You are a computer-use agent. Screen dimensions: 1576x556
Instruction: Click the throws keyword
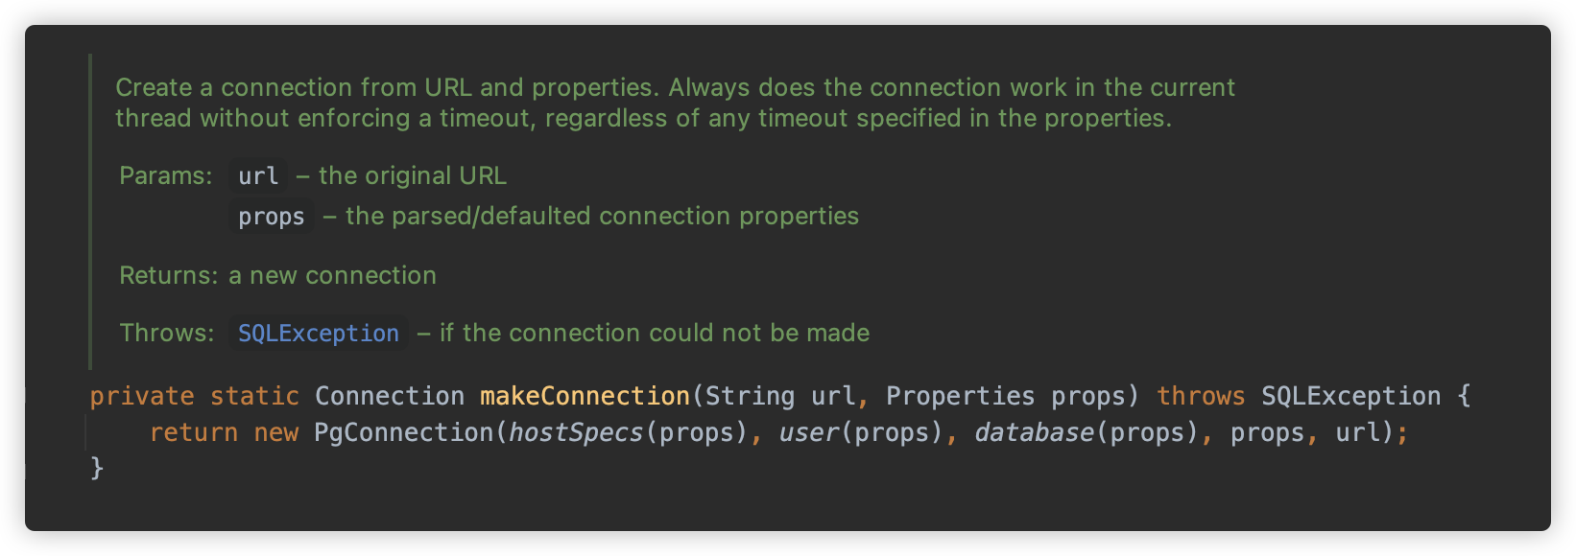point(1201,397)
